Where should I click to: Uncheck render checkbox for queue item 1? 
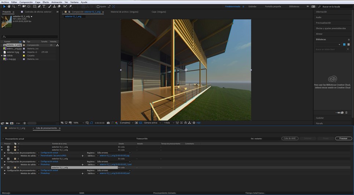tap(8, 147)
